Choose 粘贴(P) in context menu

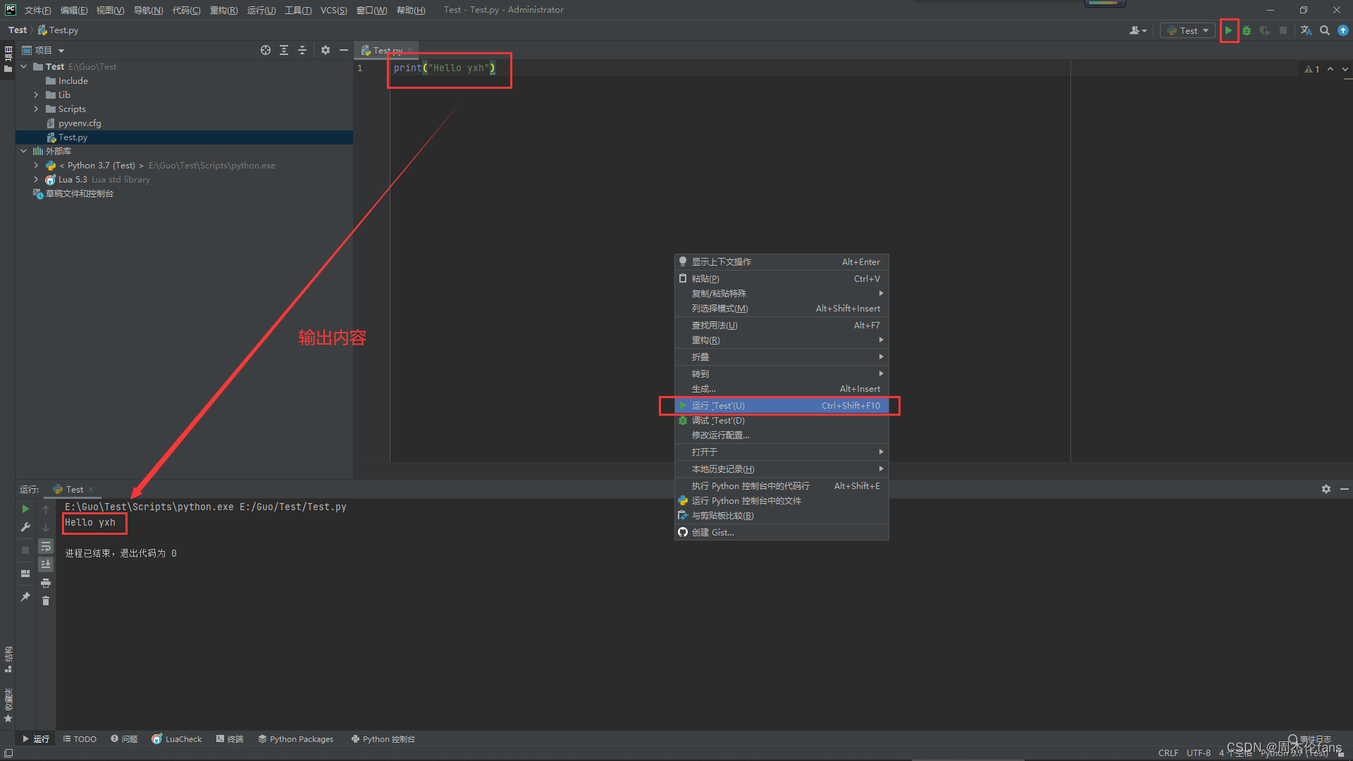point(781,278)
